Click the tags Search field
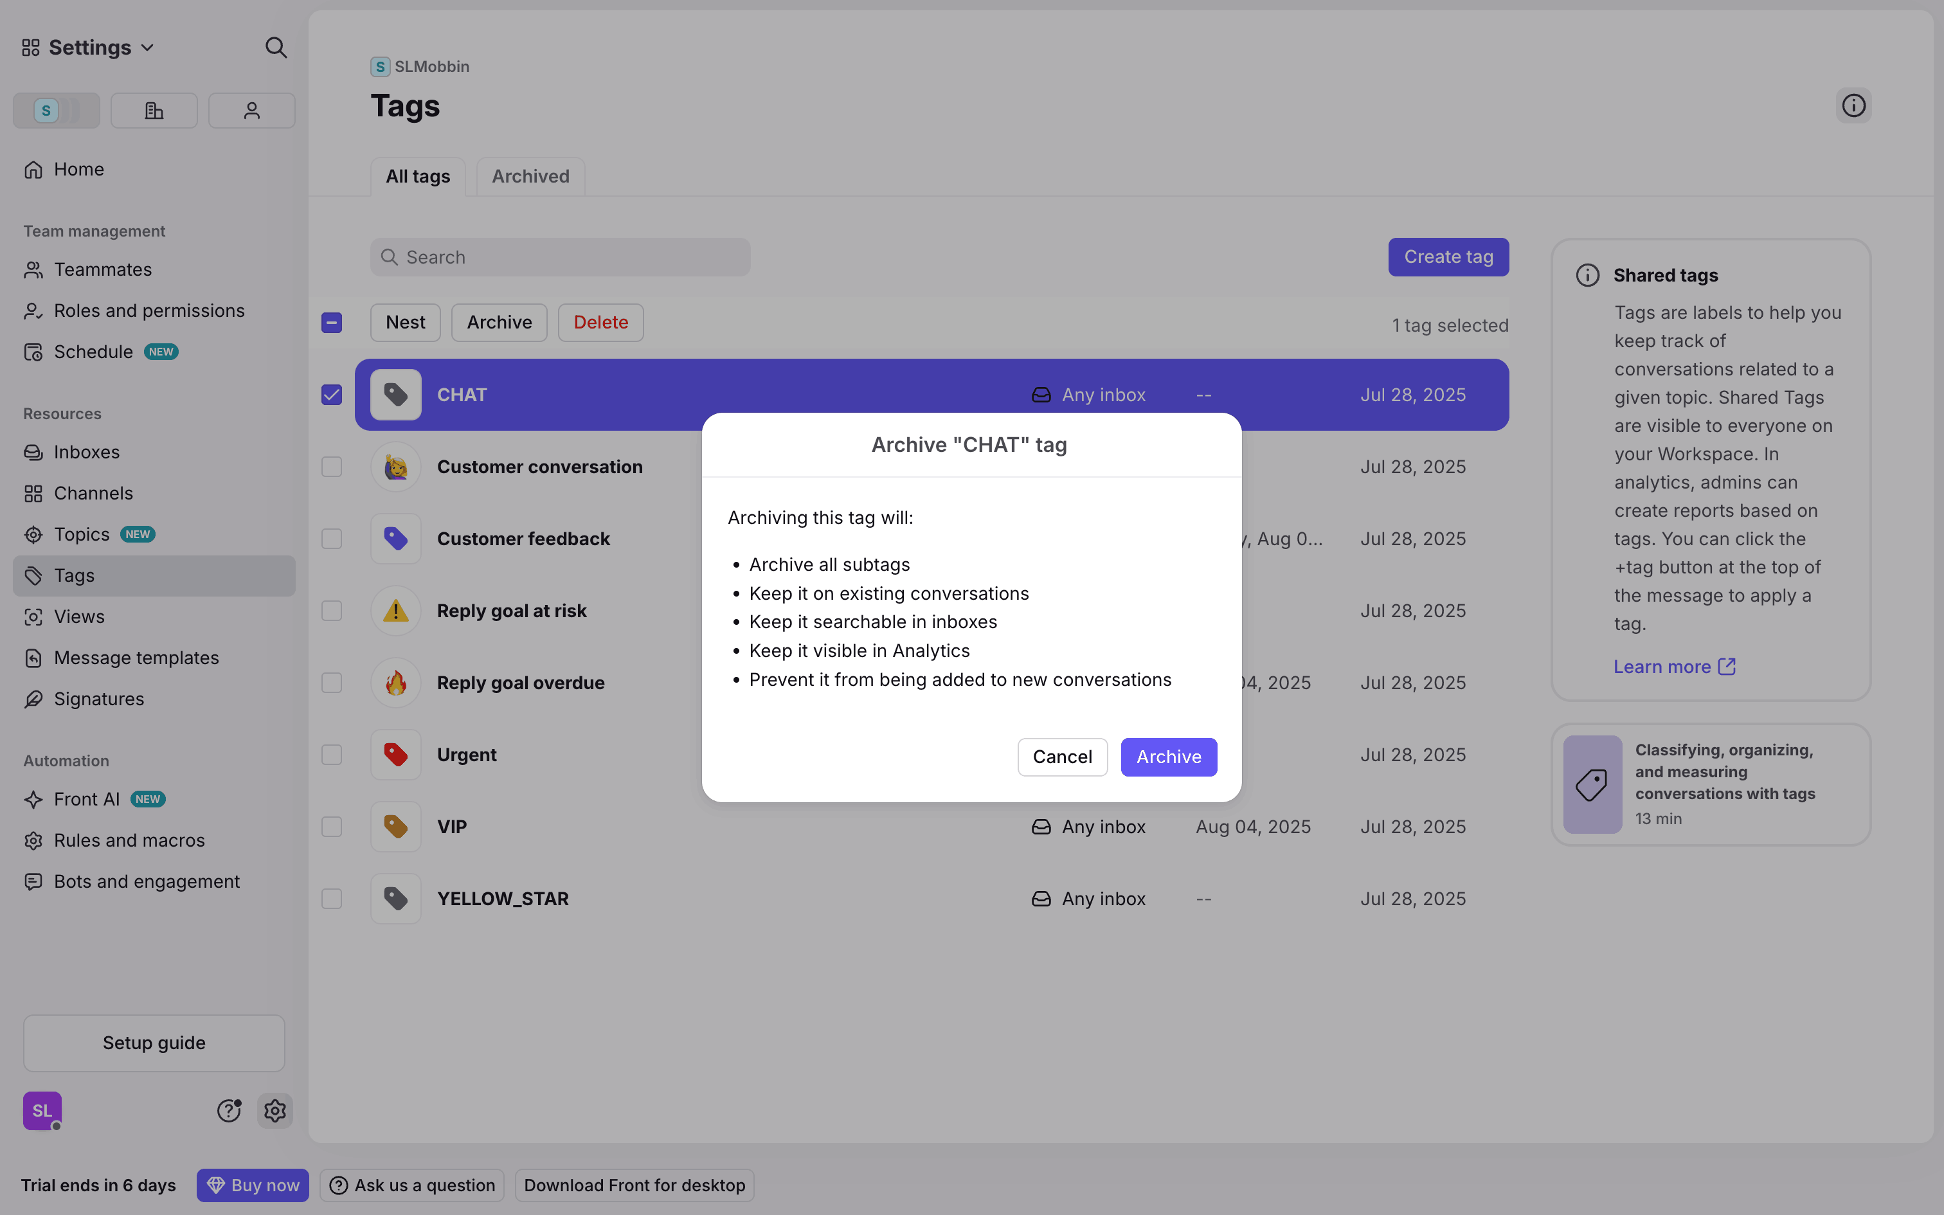 click(561, 257)
